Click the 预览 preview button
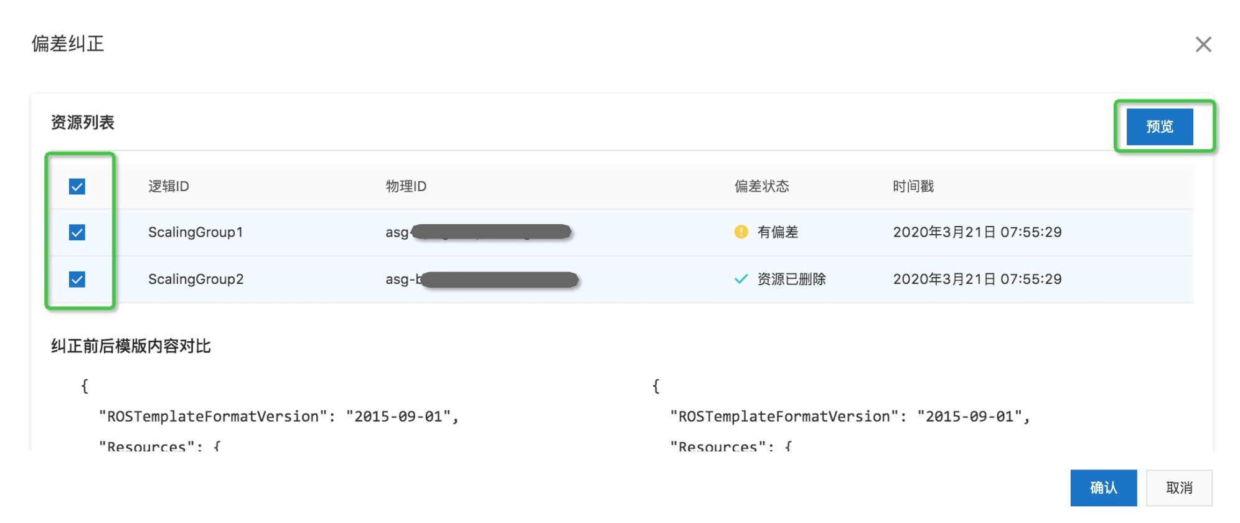 [x=1160, y=126]
